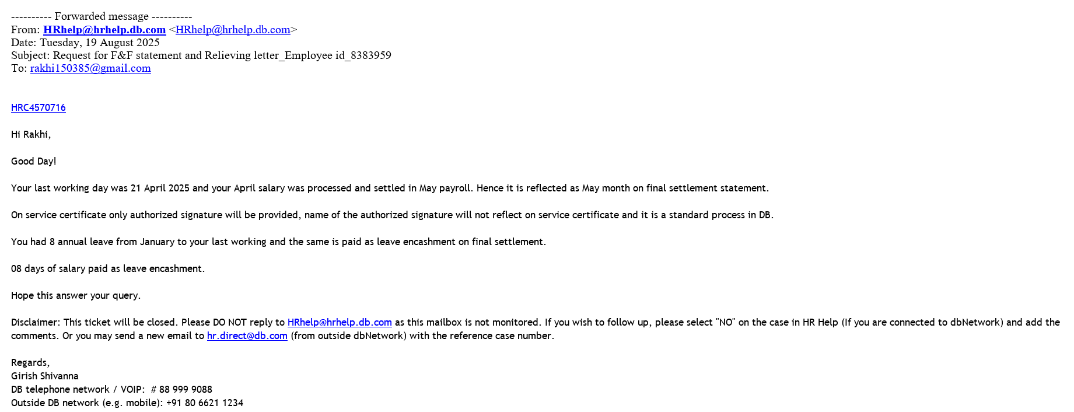Open the hr.direct@db.com email link
The width and height of the screenshot is (1074, 412).
pos(247,336)
